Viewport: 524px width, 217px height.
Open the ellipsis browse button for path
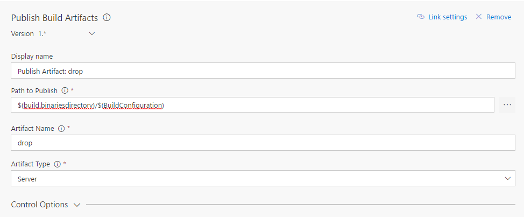(507, 105)
